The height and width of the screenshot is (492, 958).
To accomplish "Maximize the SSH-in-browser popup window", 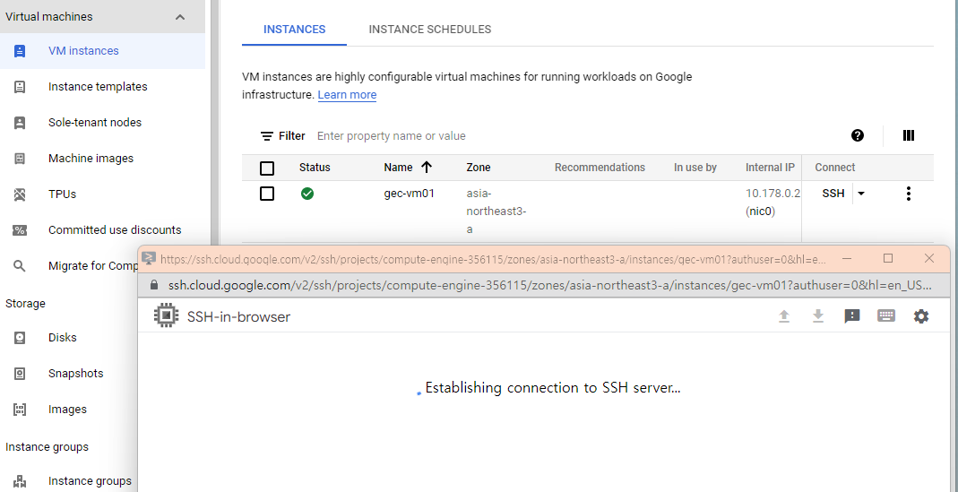I will pyautogui.click(x=888, y=258).
